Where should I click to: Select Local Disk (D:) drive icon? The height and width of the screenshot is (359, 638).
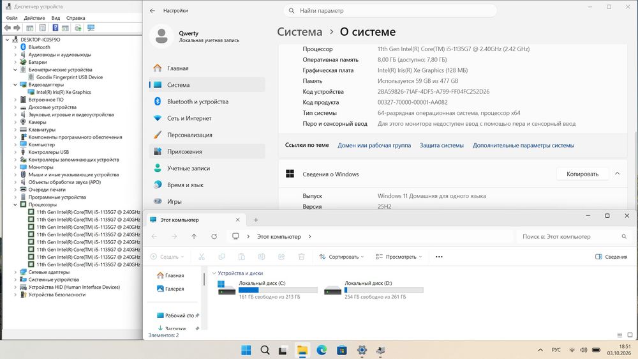332,290
